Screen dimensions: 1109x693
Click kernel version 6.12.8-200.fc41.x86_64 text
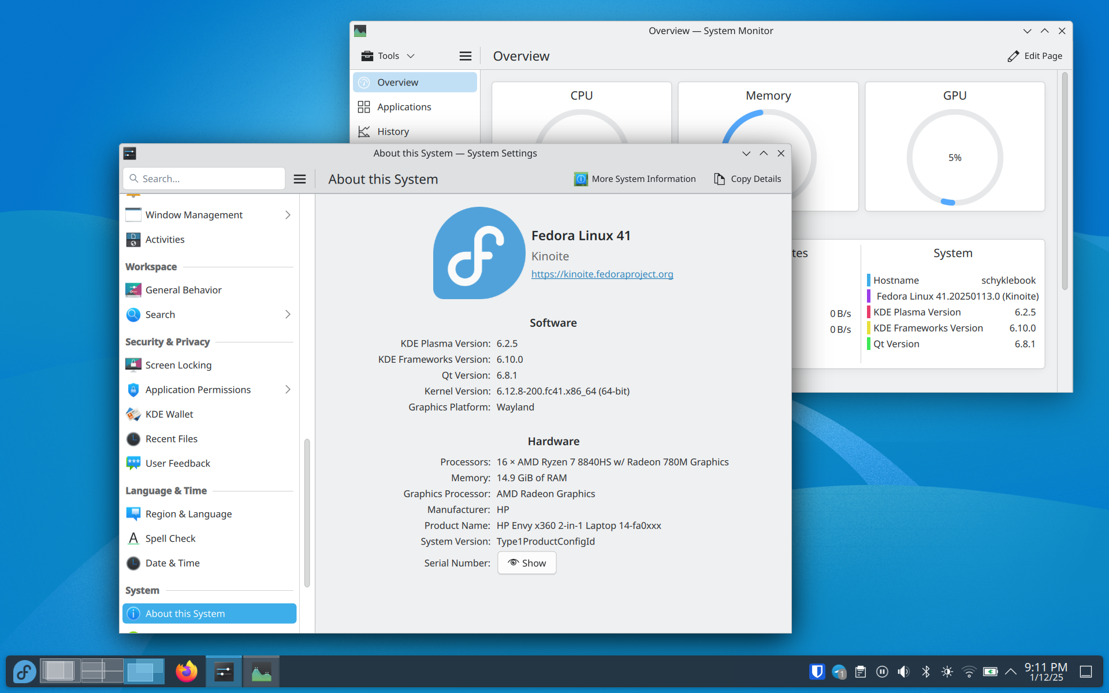click(563, 391)
